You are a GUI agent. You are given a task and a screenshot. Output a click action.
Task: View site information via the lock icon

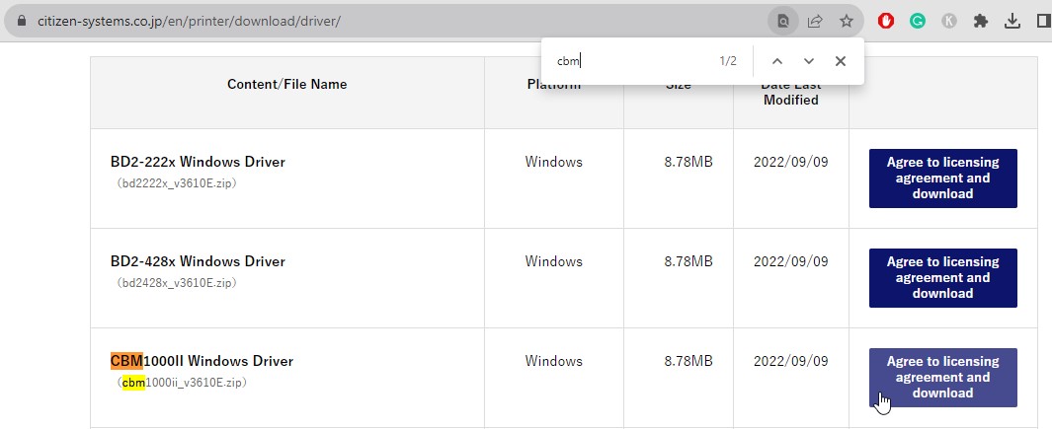point(24,21)
